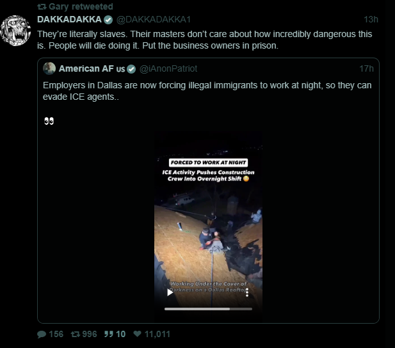Image resolution: width=395 pixels, height=348 pixels.
Task: Open the 13h timestamp of the tweet
Action: [371, 19]
